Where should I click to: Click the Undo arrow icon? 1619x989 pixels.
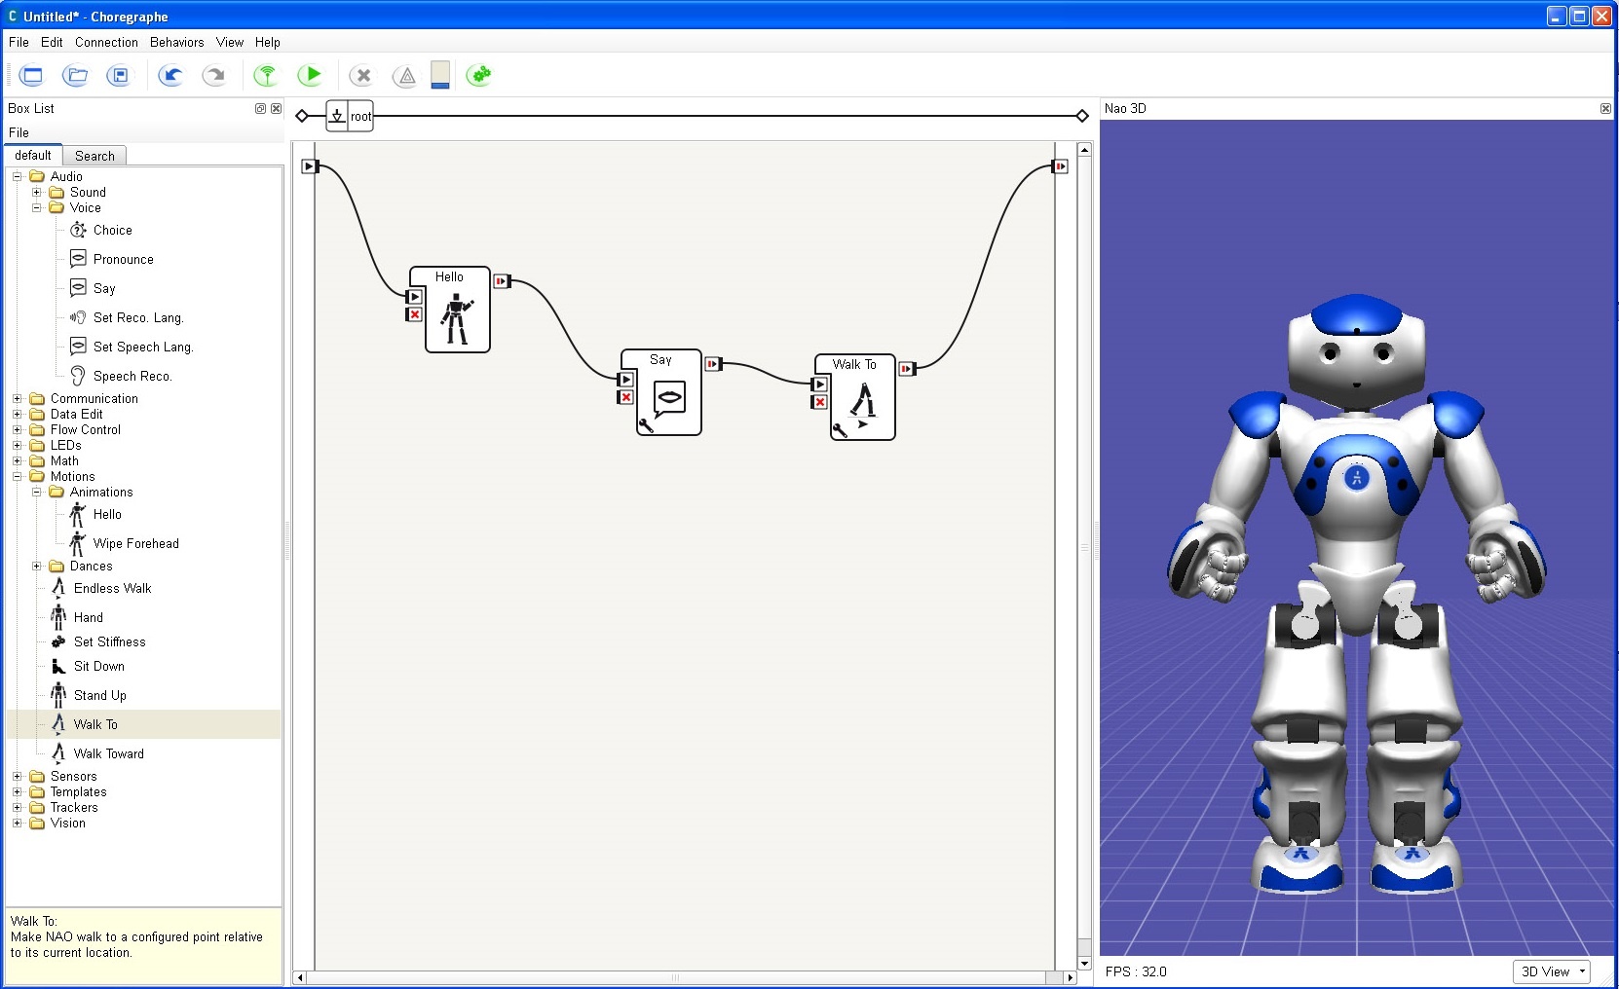(171, 75)
